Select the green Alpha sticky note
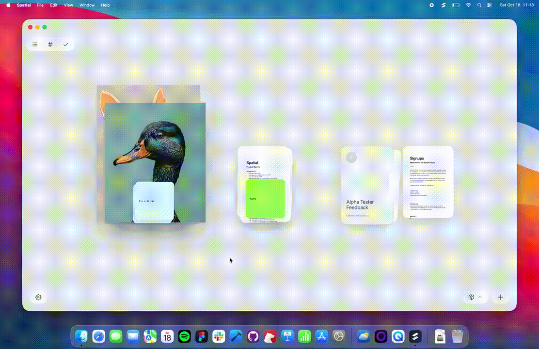The height and width of the screenshot is (349, 539). coord(265,199)
